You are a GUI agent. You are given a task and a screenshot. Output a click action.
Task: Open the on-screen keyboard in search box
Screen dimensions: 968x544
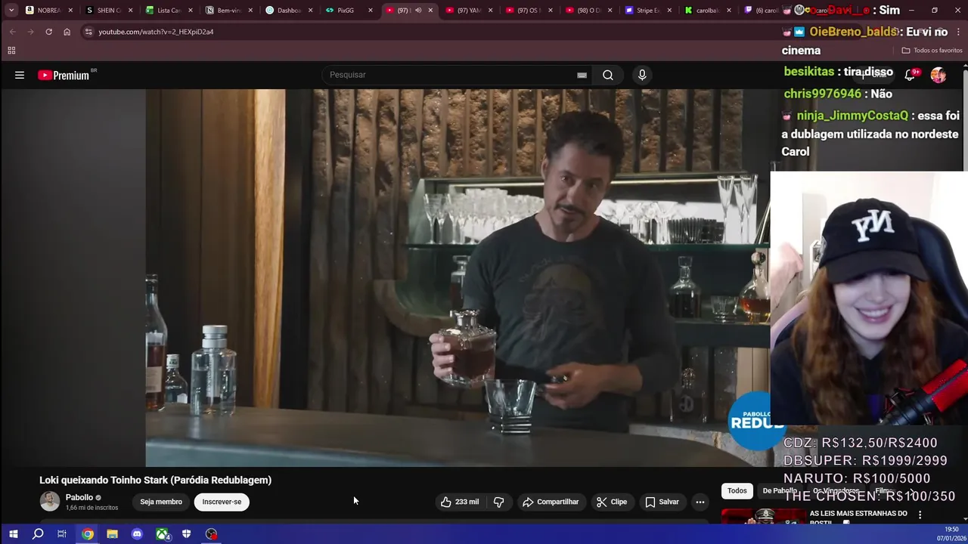(582, 75)
